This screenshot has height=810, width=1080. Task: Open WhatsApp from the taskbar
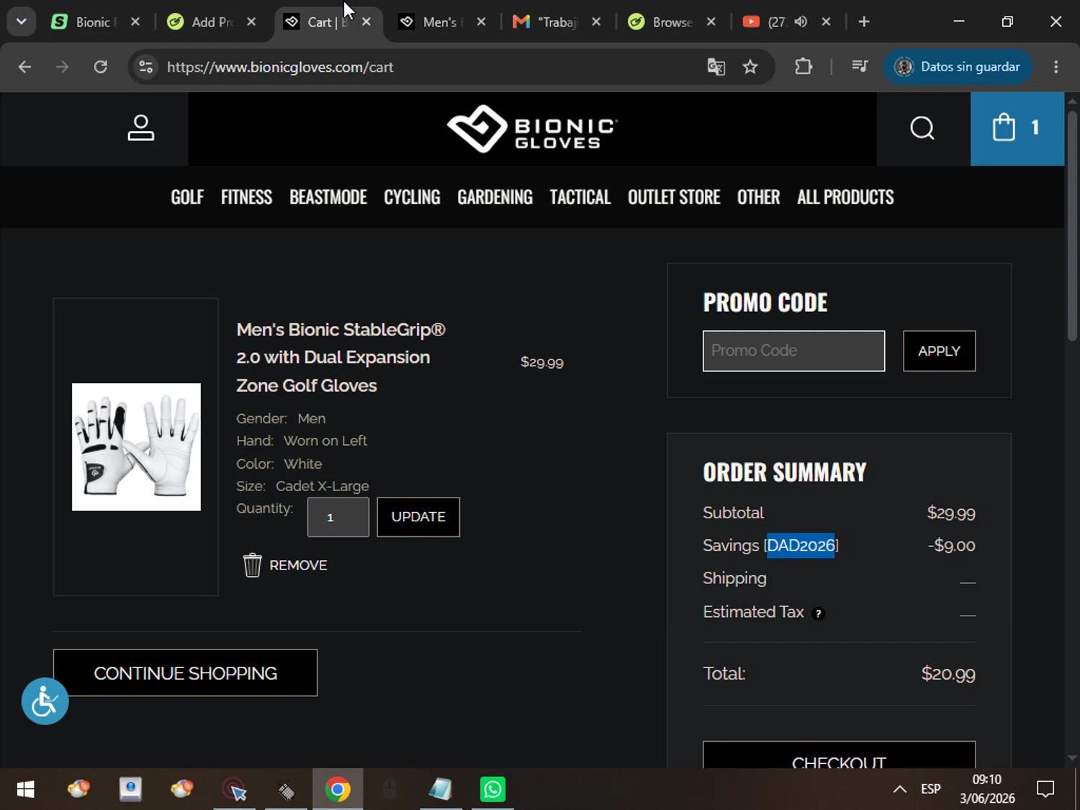tap(493, 790)
